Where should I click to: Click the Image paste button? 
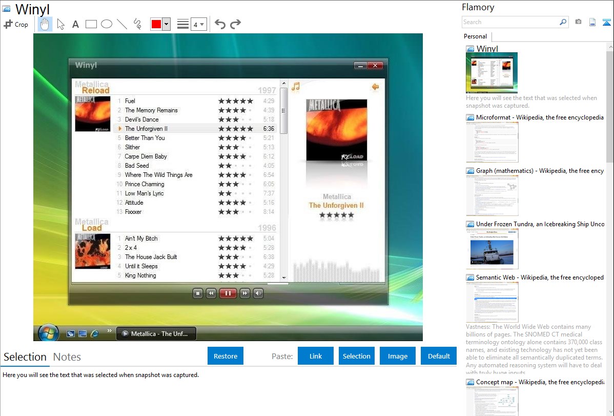click(x=397, y=356)
